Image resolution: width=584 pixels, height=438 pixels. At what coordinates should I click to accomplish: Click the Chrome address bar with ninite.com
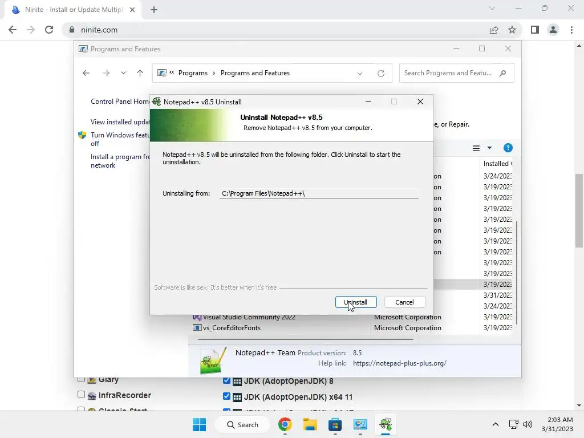point(275,30)
